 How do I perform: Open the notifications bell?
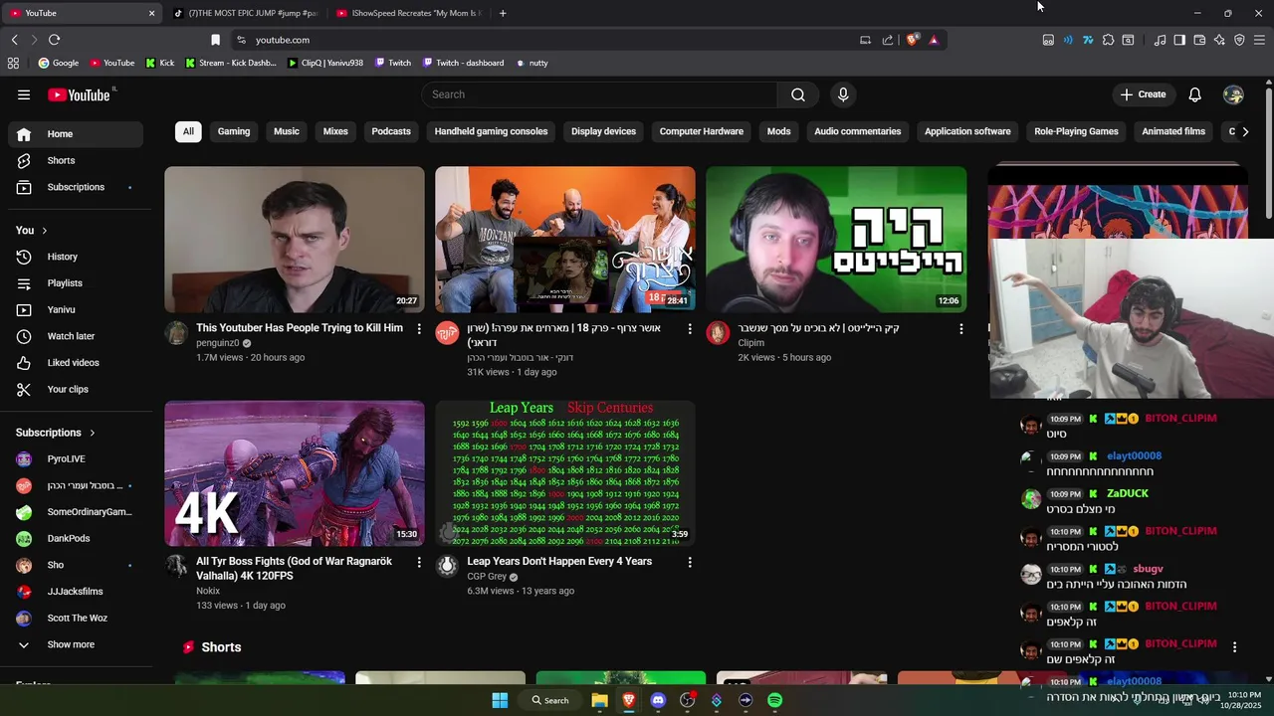1194,94
